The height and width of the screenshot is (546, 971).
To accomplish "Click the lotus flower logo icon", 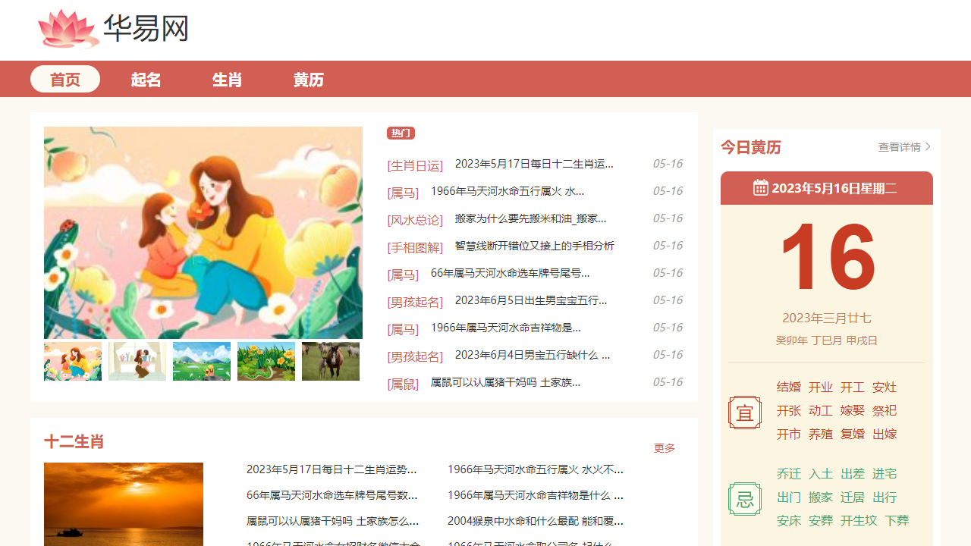I will click(x=68, y=29).
